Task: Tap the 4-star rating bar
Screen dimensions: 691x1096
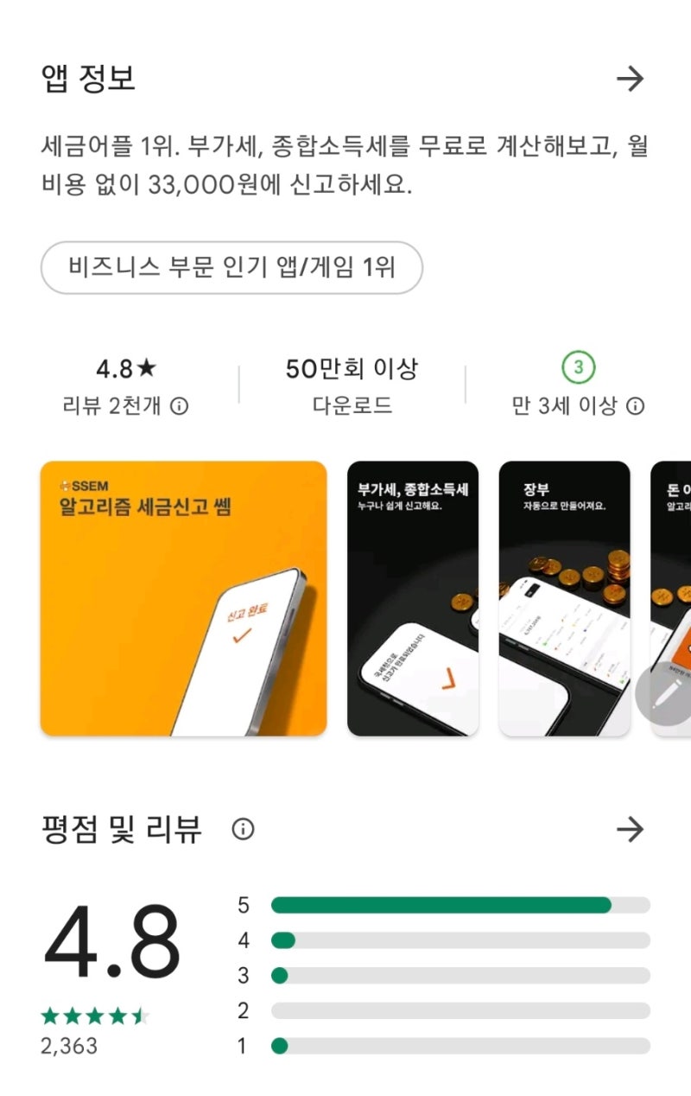Action: pos(460,940)
